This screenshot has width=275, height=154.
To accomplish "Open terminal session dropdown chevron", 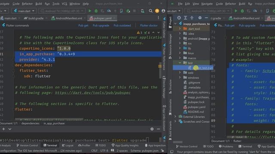I will point(10,129).
